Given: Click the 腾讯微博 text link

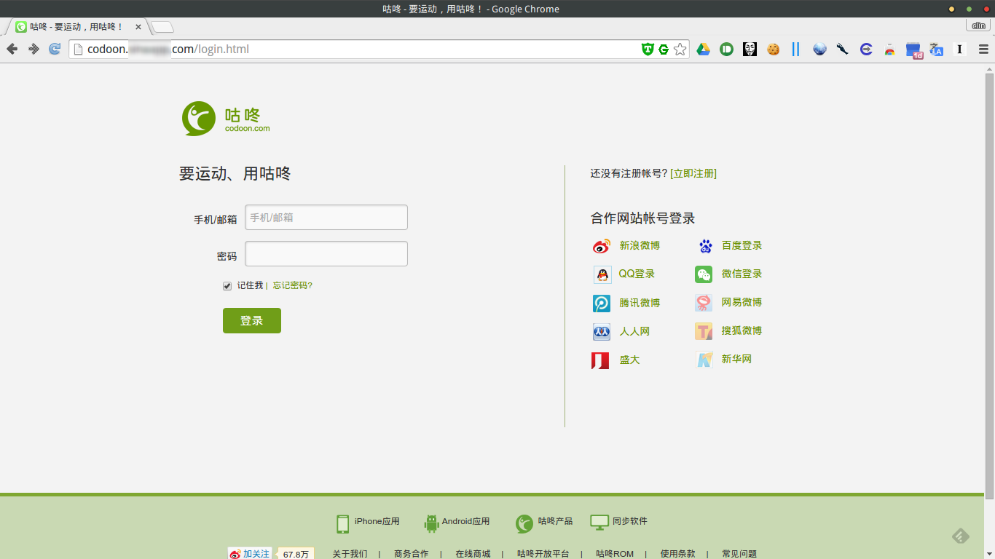Looking at the screenshot, I should [640, 303].
